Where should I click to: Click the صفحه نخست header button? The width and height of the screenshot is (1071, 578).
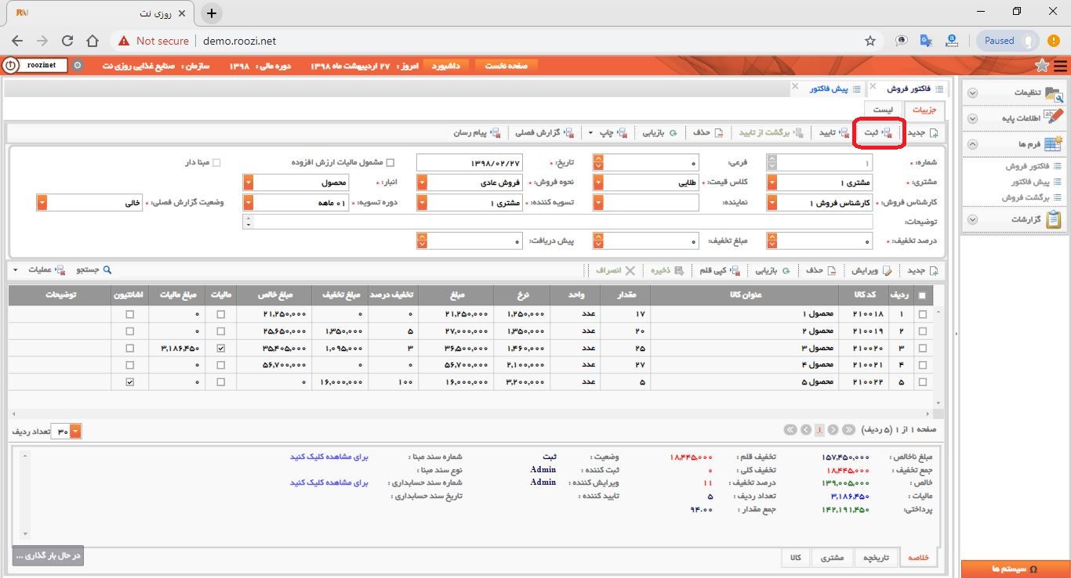pos(506,66)
